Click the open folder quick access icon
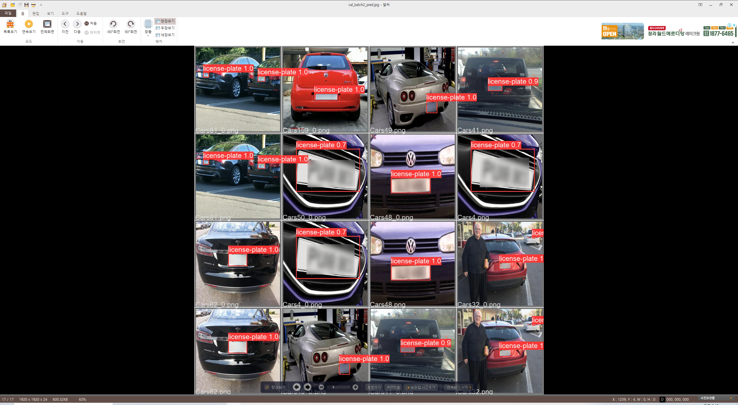This screenshot has width=738, height=405. tap(13, 5)
